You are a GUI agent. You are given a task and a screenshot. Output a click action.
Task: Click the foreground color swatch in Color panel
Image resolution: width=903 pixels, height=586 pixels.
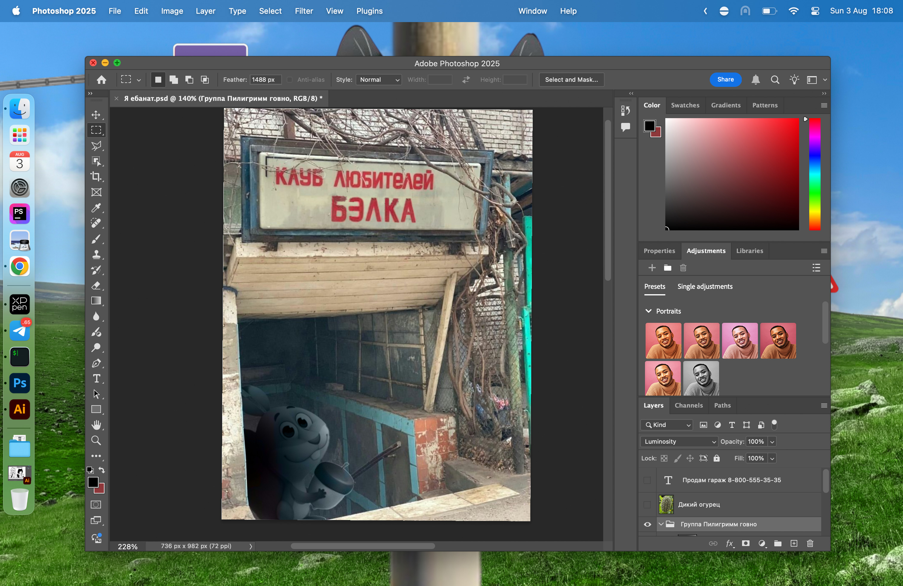coord(649,125)
